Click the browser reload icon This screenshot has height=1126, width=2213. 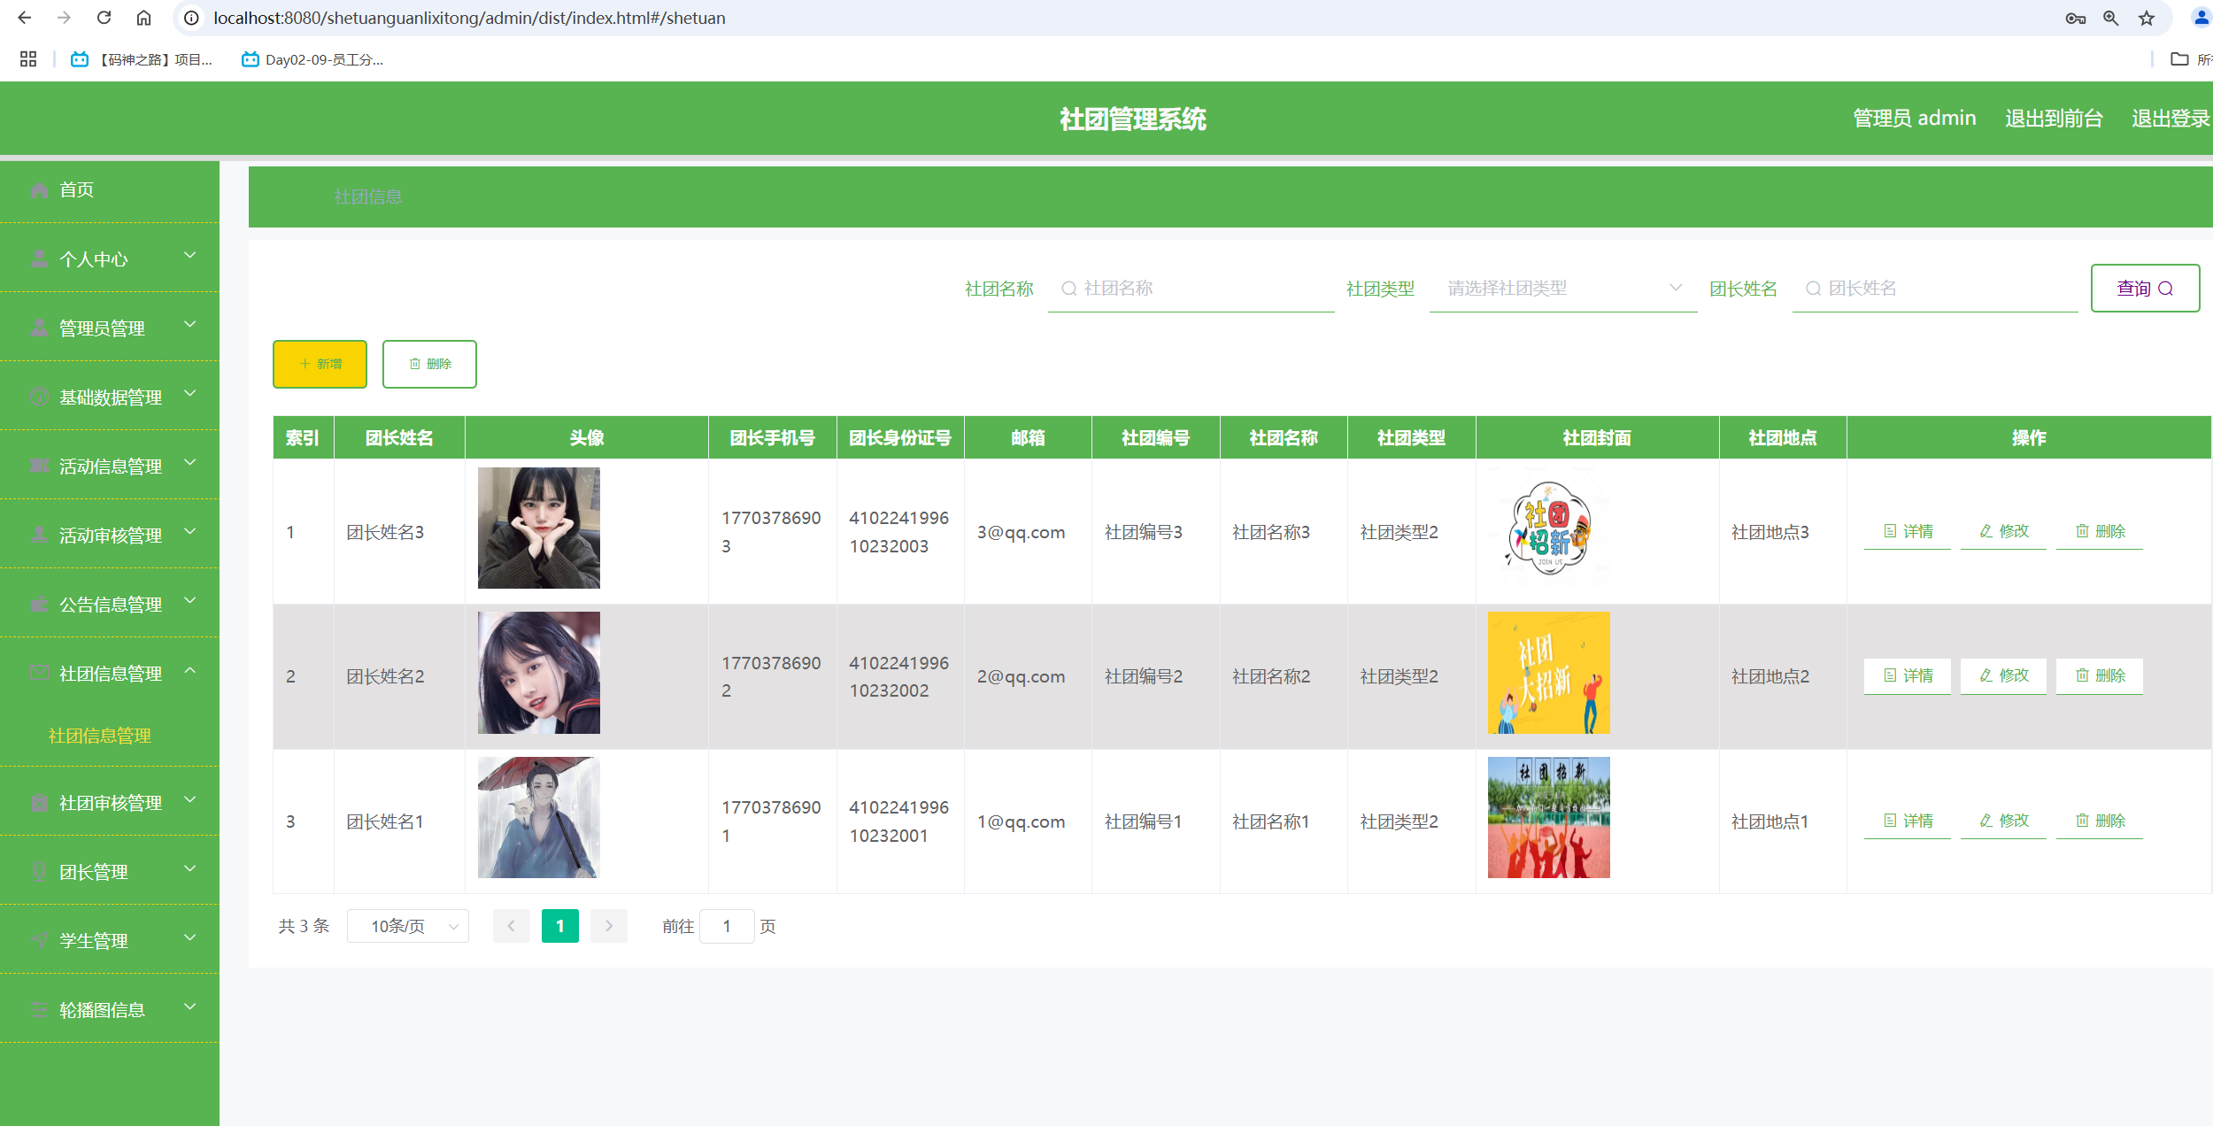coord(104,18)
